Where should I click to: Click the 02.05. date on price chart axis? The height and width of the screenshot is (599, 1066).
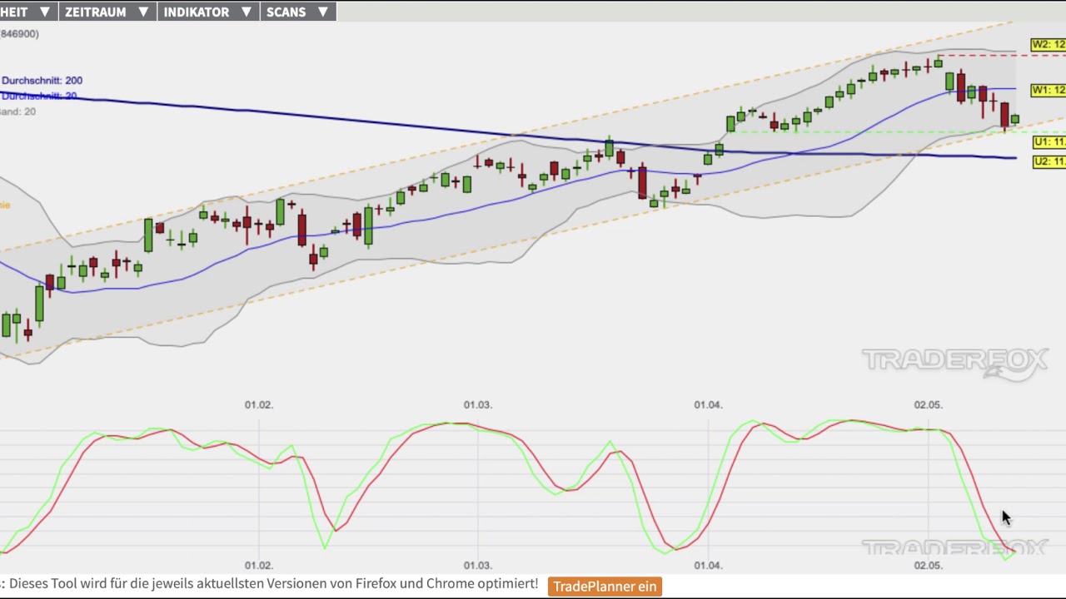tap(928, 405)
